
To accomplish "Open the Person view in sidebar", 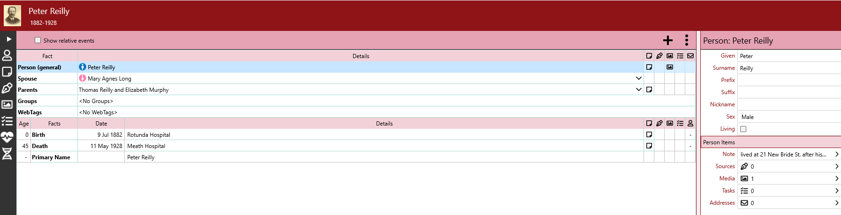I will pyautogui.click(x=7, y=56).
